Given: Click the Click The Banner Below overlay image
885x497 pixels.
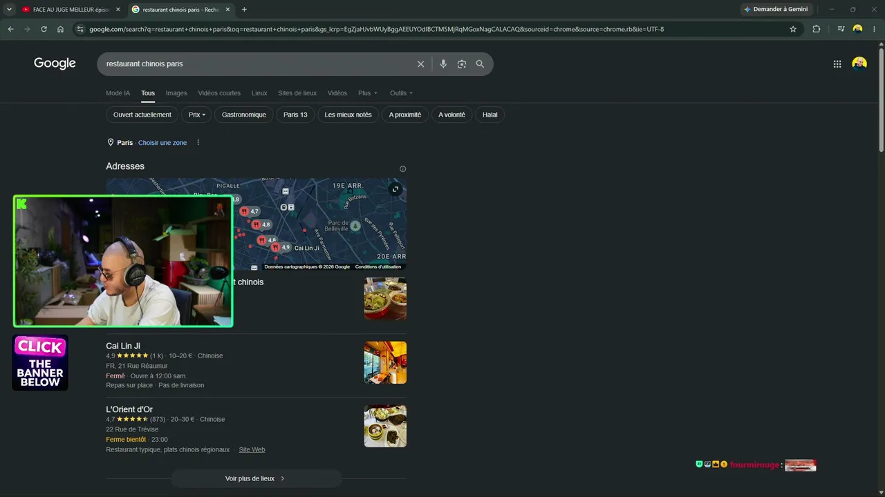Looking at the screenshot, I should [40, 362].
